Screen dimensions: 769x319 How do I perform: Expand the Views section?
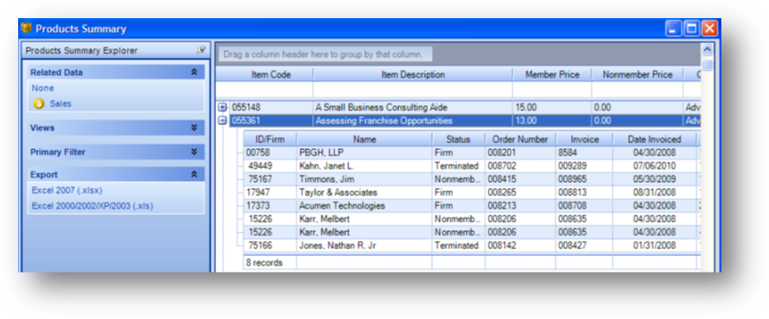click(194, 128)
